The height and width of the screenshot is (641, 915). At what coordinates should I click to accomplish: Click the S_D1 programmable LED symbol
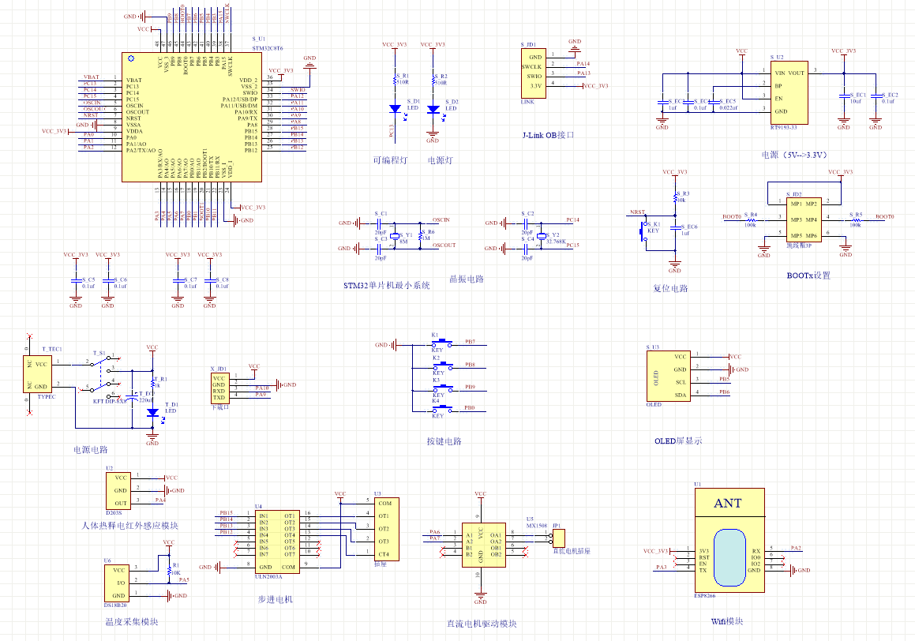394,109
